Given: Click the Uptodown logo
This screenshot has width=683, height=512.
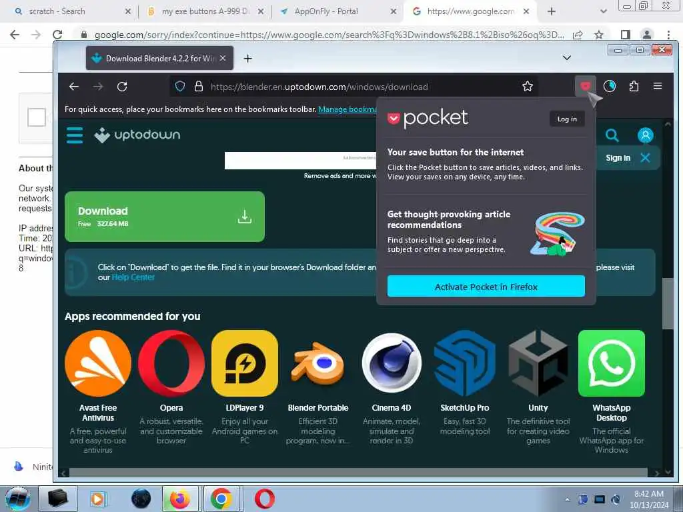Looking at the screenshot, I should coord(137,135).
